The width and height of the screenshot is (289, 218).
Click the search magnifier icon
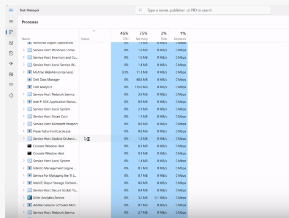click(140, 10)
